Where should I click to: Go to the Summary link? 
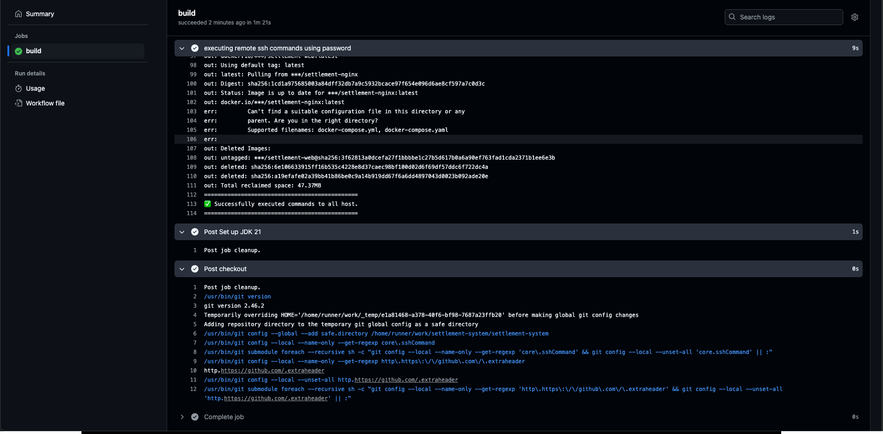(40, 14)
